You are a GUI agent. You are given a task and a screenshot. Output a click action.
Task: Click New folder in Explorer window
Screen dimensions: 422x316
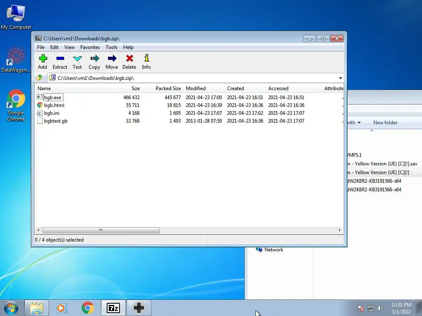[385, 123]
